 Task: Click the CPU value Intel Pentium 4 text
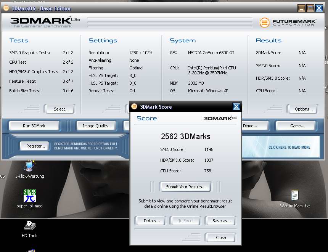coord(212,70)
